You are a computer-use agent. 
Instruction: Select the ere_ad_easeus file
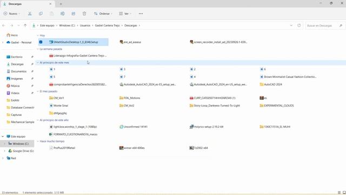[130, 42]
